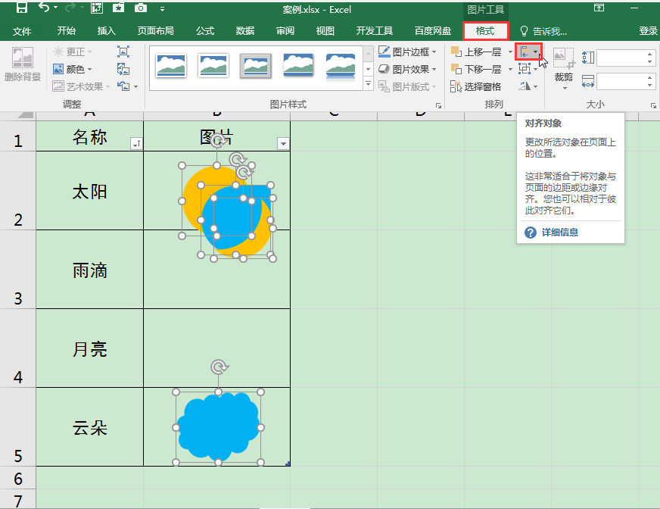The image size is (660, 509).
Task: Click the rotation handle above the cloud picture
Action: (219, 367)
